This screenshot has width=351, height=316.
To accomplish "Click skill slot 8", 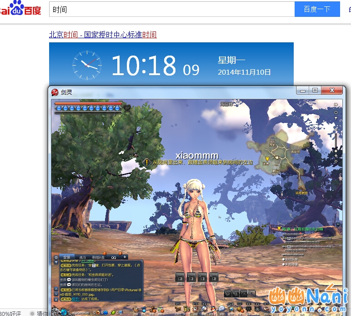I will tap(251, 294).
